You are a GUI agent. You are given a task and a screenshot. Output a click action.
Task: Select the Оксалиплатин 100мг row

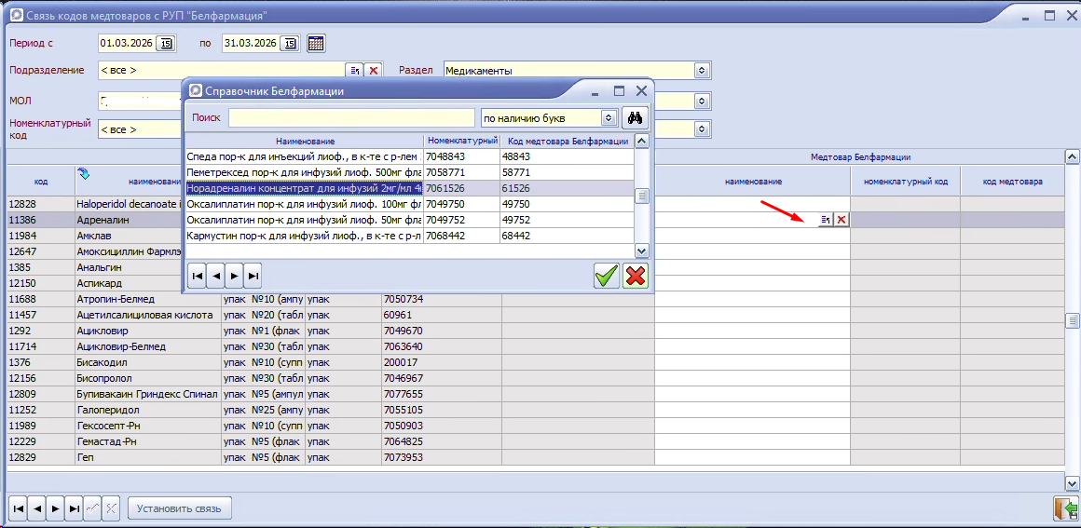pyautogui.click(x=304, y=204)
